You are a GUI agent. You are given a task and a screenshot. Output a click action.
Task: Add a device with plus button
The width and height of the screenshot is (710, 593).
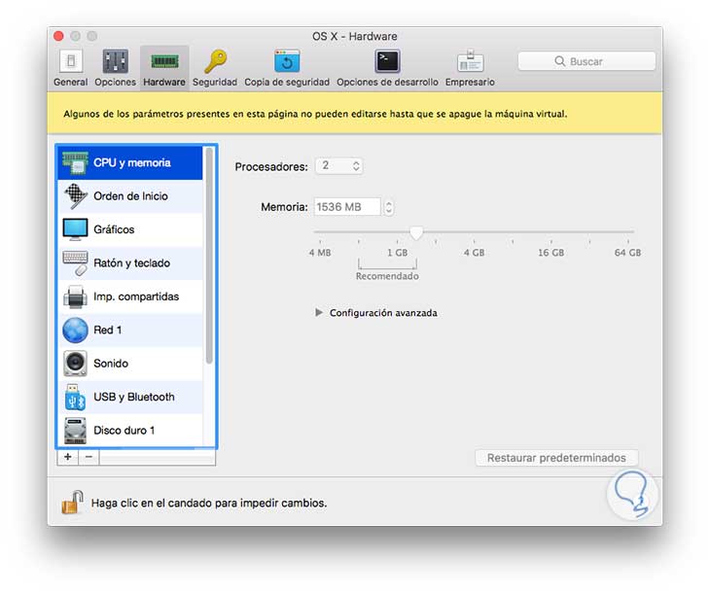(68, 457)
